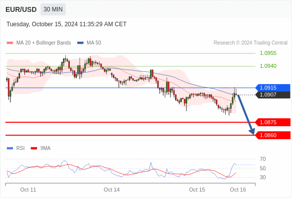Image resolution: width=292 pixels, height=198 pixels.
Task: Click the Oct 16 date axis label
Action: coord(238,190)
